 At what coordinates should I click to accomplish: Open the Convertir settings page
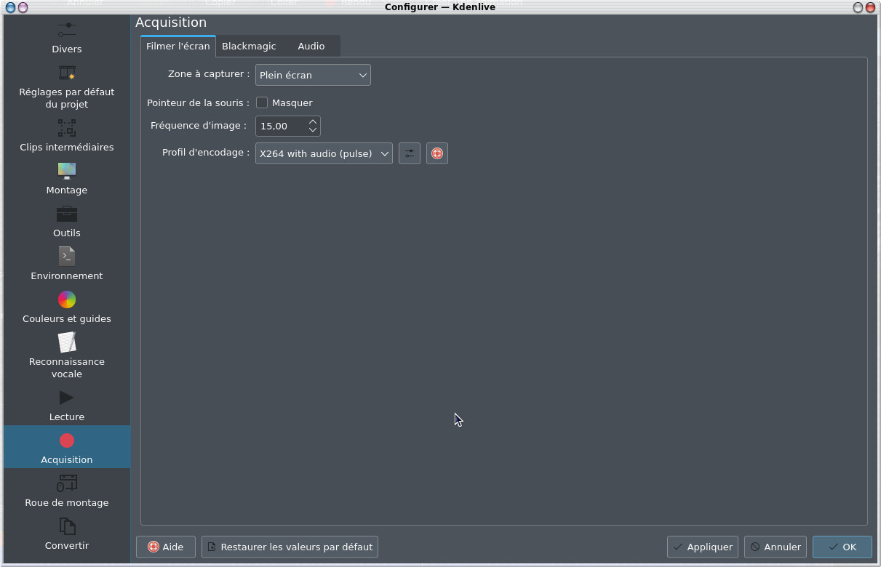pyautogui.click(x=67, y=534)
